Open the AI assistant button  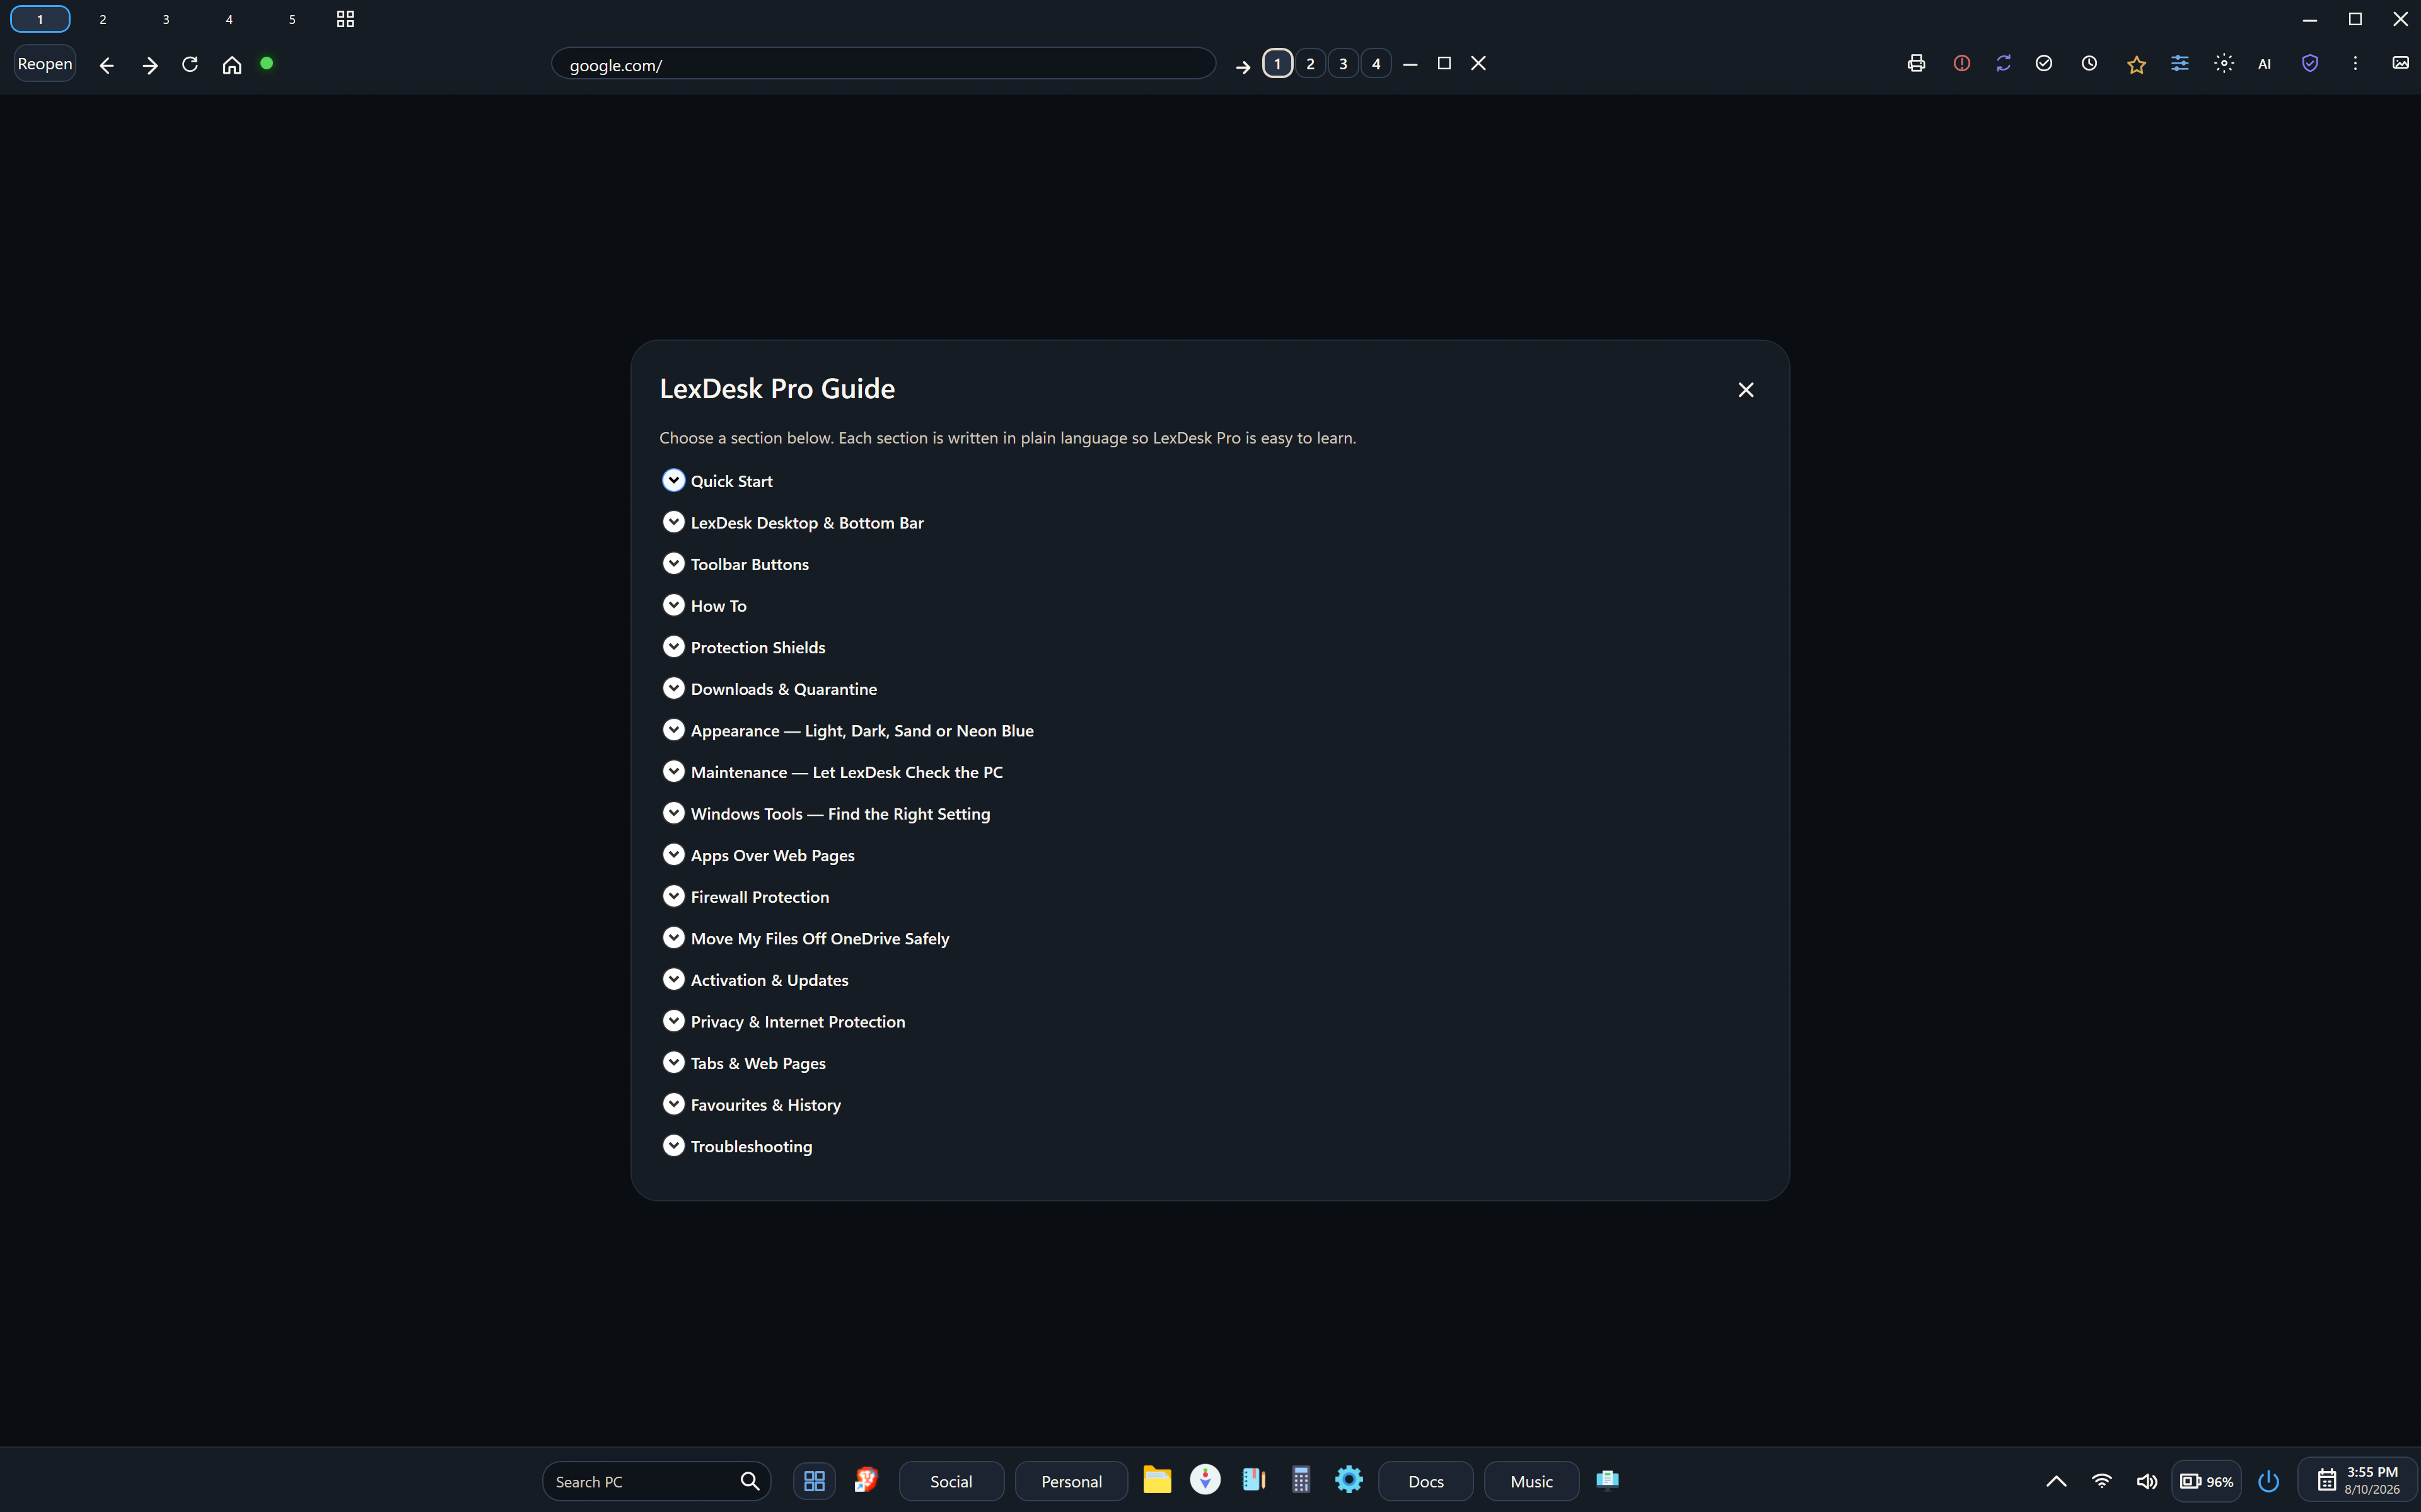[2265, 64]
